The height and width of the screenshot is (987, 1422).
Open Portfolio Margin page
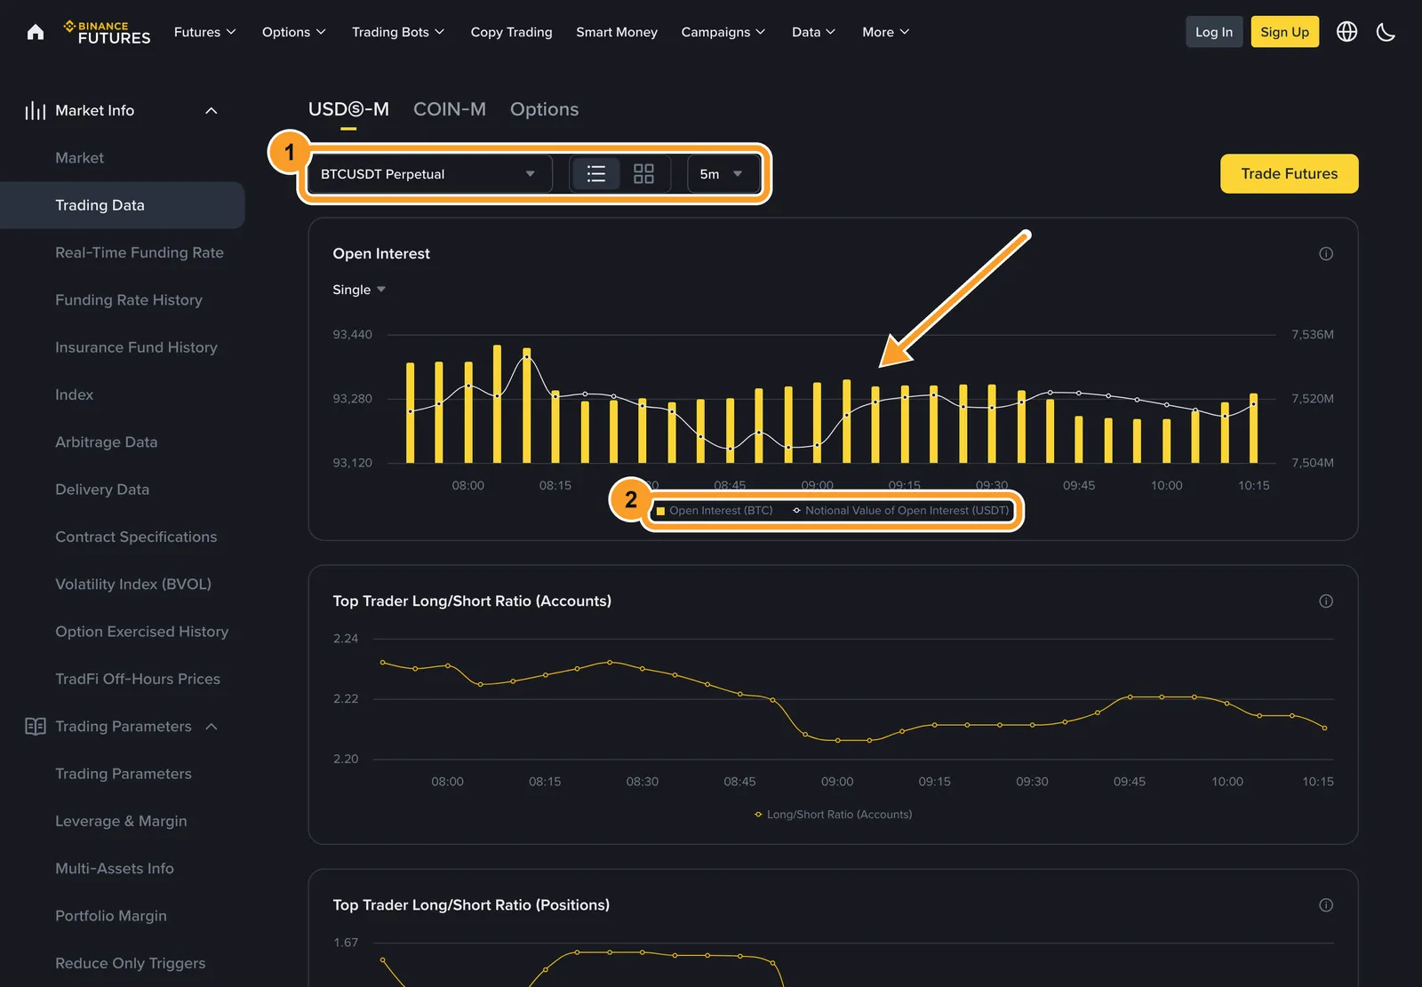(111, 916)
